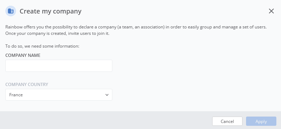
Task: Click the Apply button
Action: 261,121
